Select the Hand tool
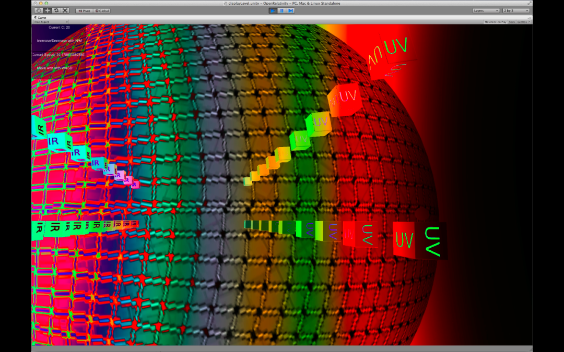This screenshot has width=564, height=352. (x=39, y=11)
